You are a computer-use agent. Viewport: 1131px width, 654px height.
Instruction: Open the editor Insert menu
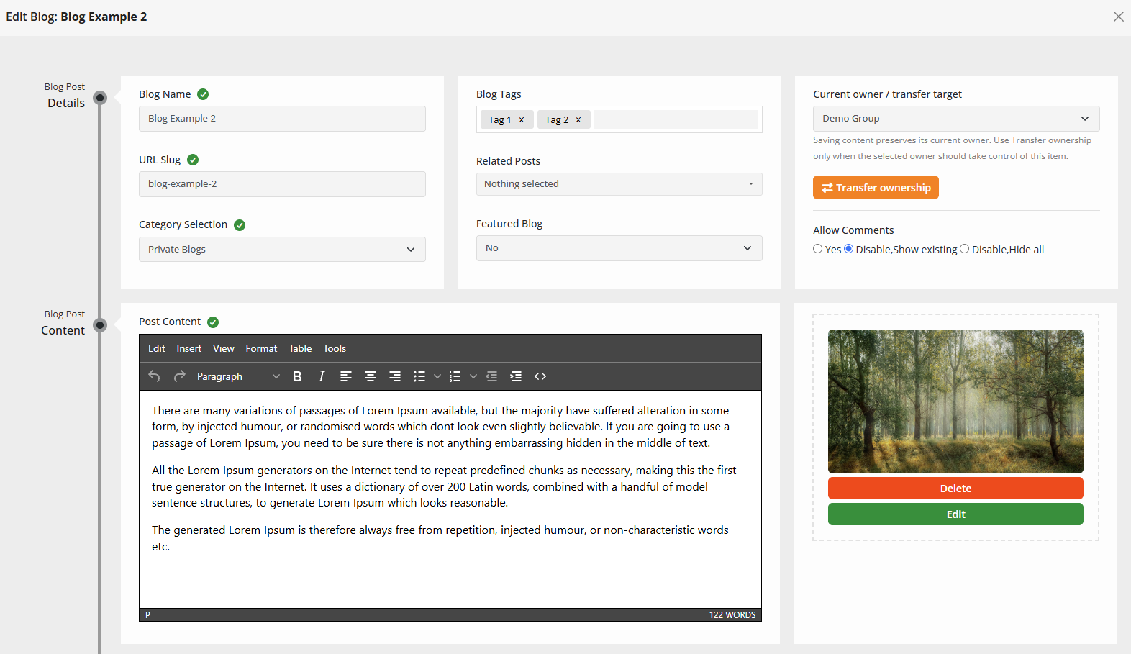189,348
